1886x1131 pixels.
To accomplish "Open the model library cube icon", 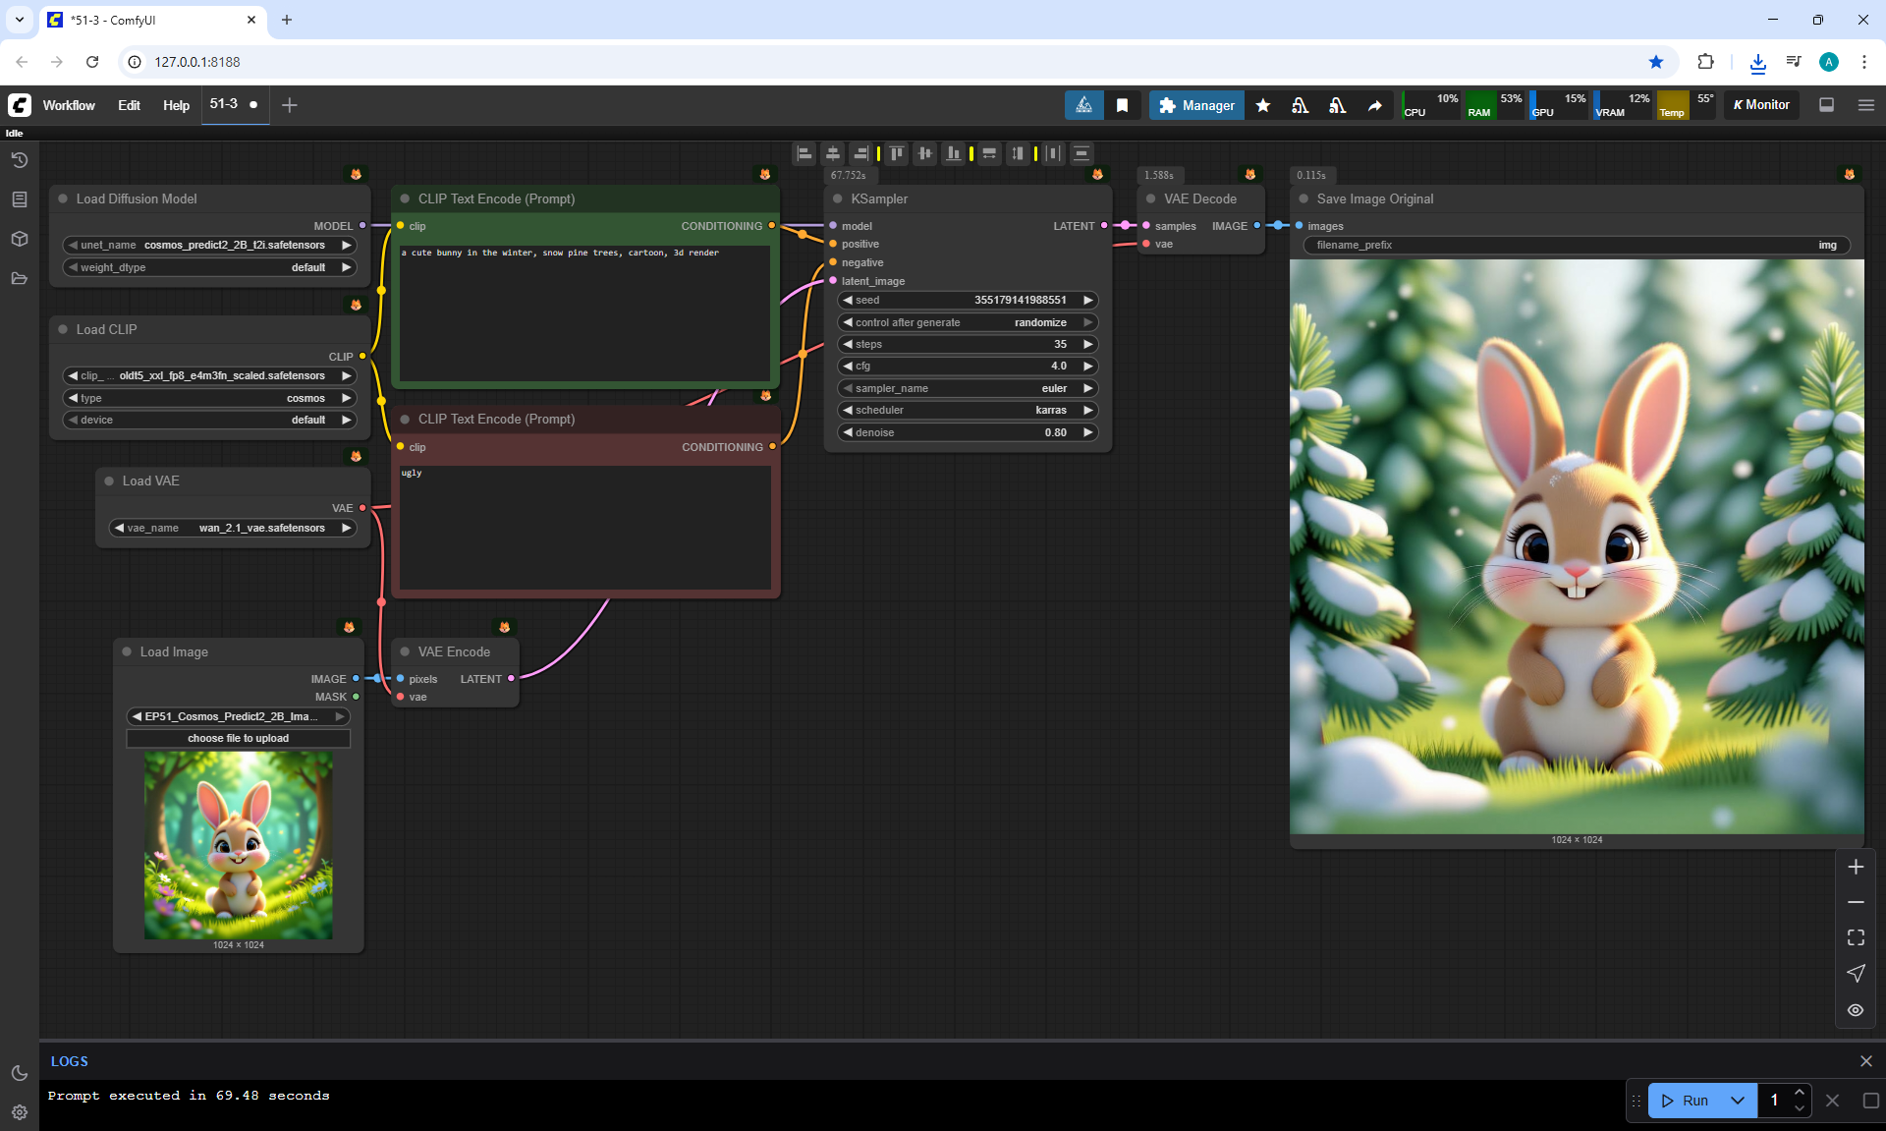I will pyautogui.click(x=20, y=239).
